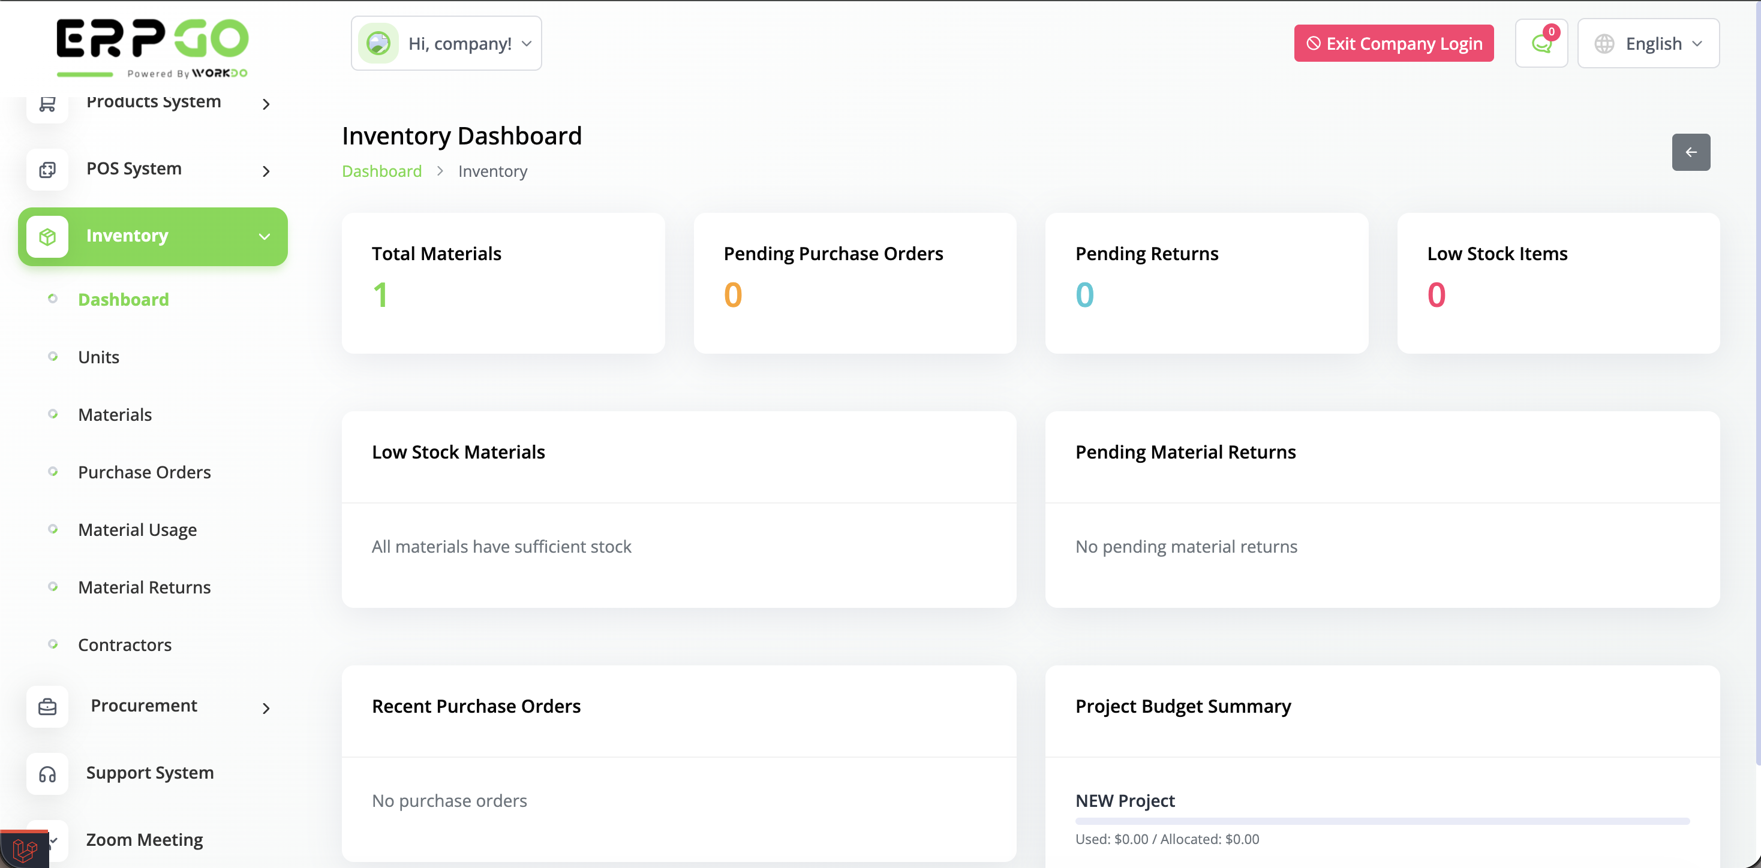
Task: Open the chat notifications icon
Action: point(1541,43)
